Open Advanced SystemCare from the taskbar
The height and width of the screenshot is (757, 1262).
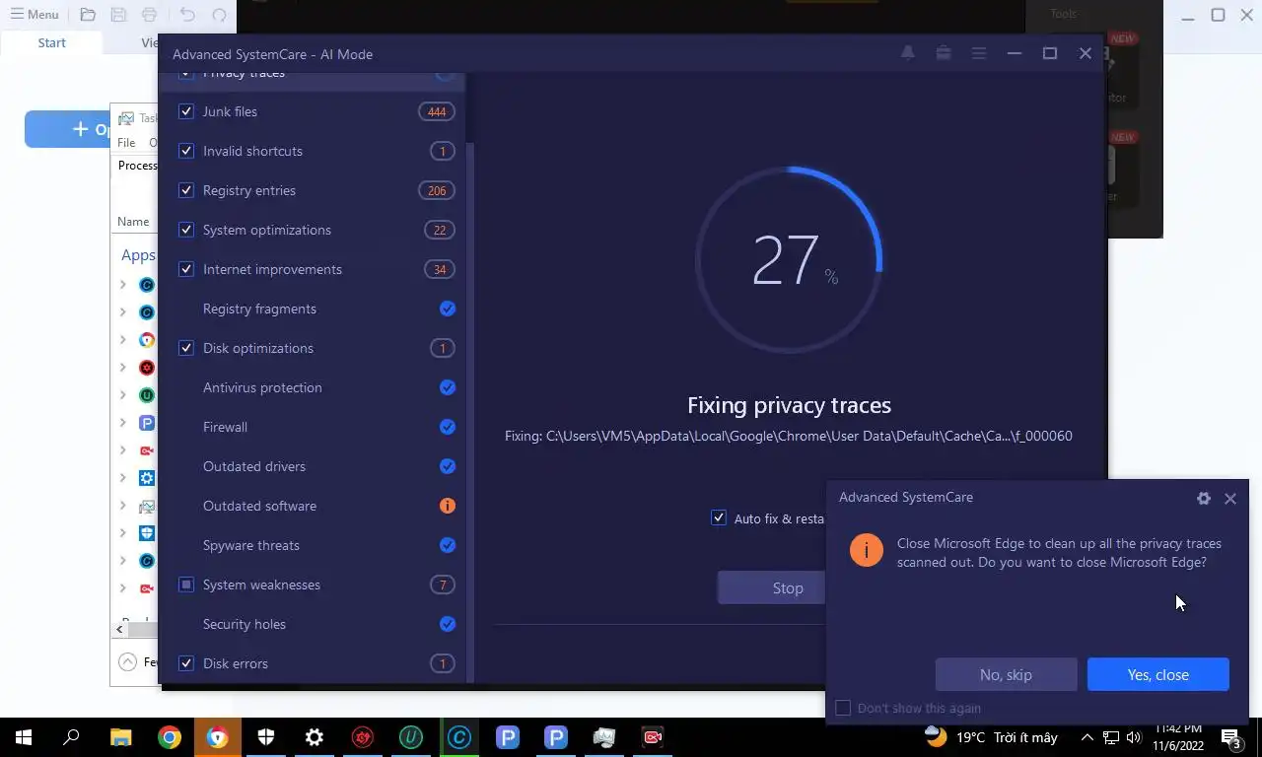coord(459,736)
